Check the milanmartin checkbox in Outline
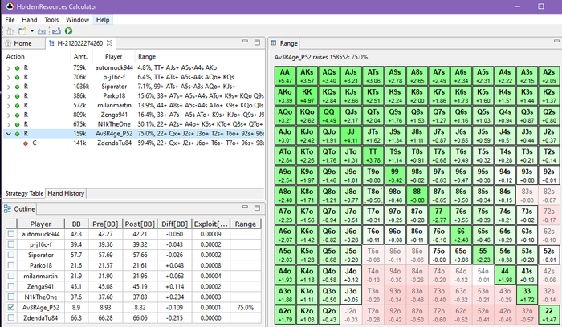The width and height of the screenshot is (562, 327). [x=11, y=276]
